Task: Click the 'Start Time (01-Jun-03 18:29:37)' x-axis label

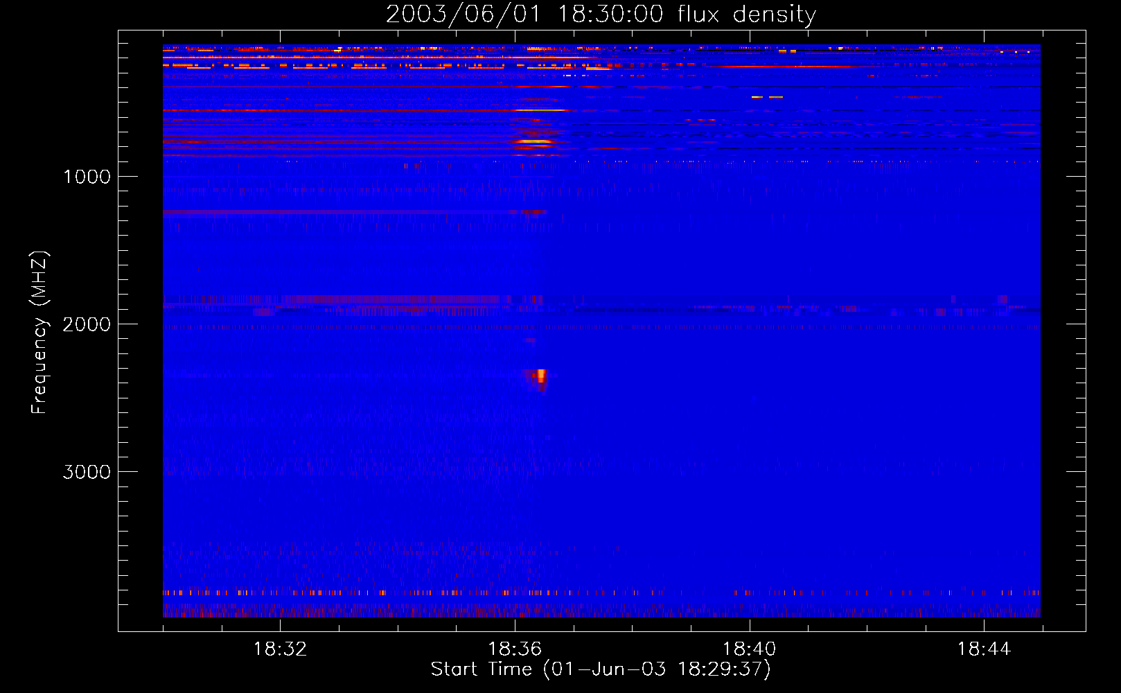Action: [x=601, y=669]
